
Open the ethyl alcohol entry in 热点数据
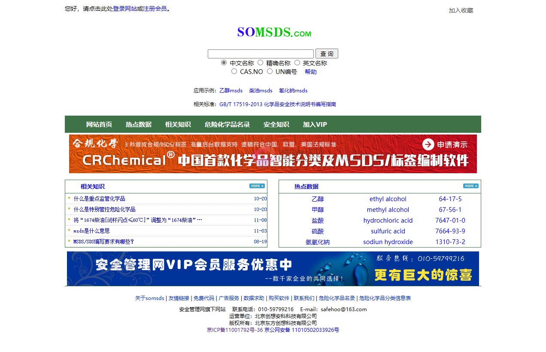[x=388, y=199]
